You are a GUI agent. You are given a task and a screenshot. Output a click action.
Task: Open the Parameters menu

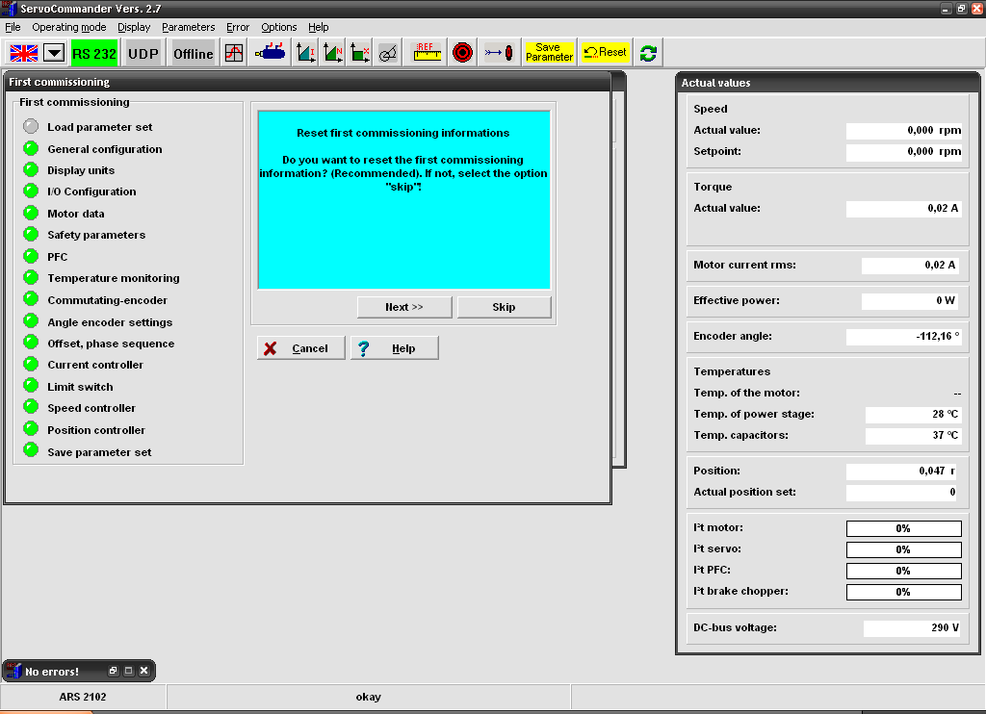tap(188, 27)
